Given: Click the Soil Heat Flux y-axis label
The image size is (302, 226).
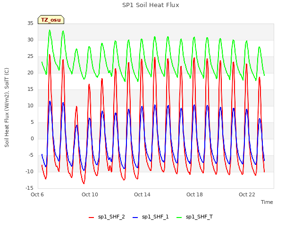Looking at the screenshot, I should tap(7, 107).
